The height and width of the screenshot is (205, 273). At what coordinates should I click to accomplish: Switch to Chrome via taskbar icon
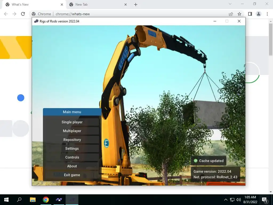point(46,200)
